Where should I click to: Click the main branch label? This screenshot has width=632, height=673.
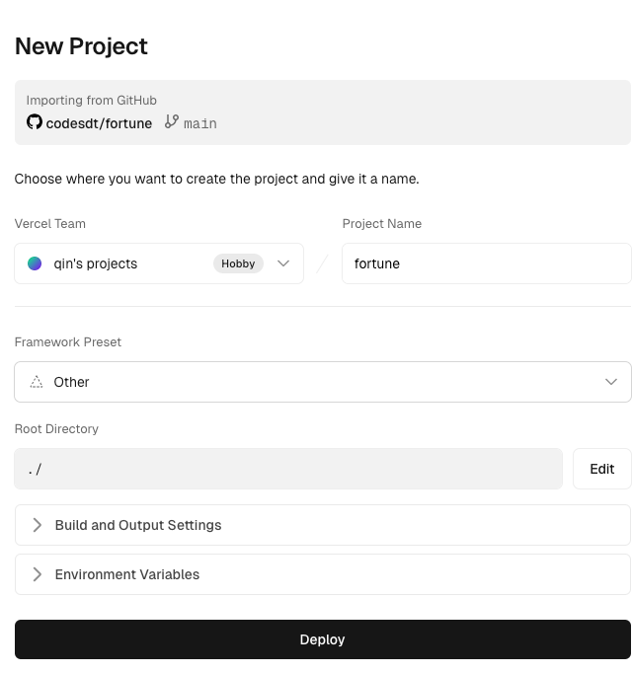tap(200, 123)
